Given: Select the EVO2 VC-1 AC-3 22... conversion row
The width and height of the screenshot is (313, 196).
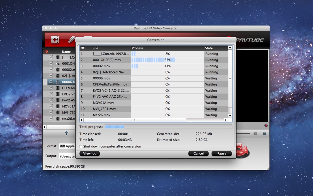Looking at the screenshot, I should pyautogui.click(x=154, y=90).
